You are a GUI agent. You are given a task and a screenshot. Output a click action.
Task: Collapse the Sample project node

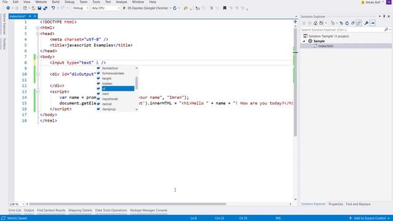pos(304,41)
